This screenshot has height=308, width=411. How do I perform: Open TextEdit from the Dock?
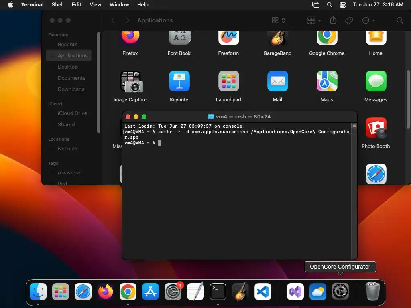point(195,292)
